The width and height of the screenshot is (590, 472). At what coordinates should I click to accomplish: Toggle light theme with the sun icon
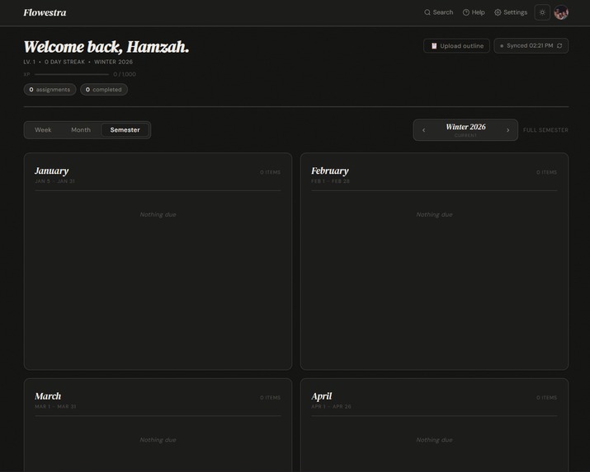[542, 12]
